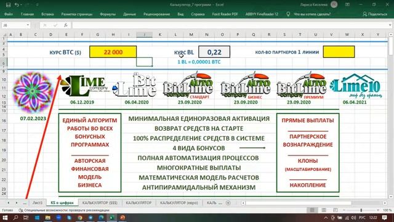Open the Данные ribbon tab

pos(129,14)
